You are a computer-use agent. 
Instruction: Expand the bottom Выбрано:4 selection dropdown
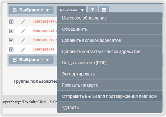coord(31,60)
